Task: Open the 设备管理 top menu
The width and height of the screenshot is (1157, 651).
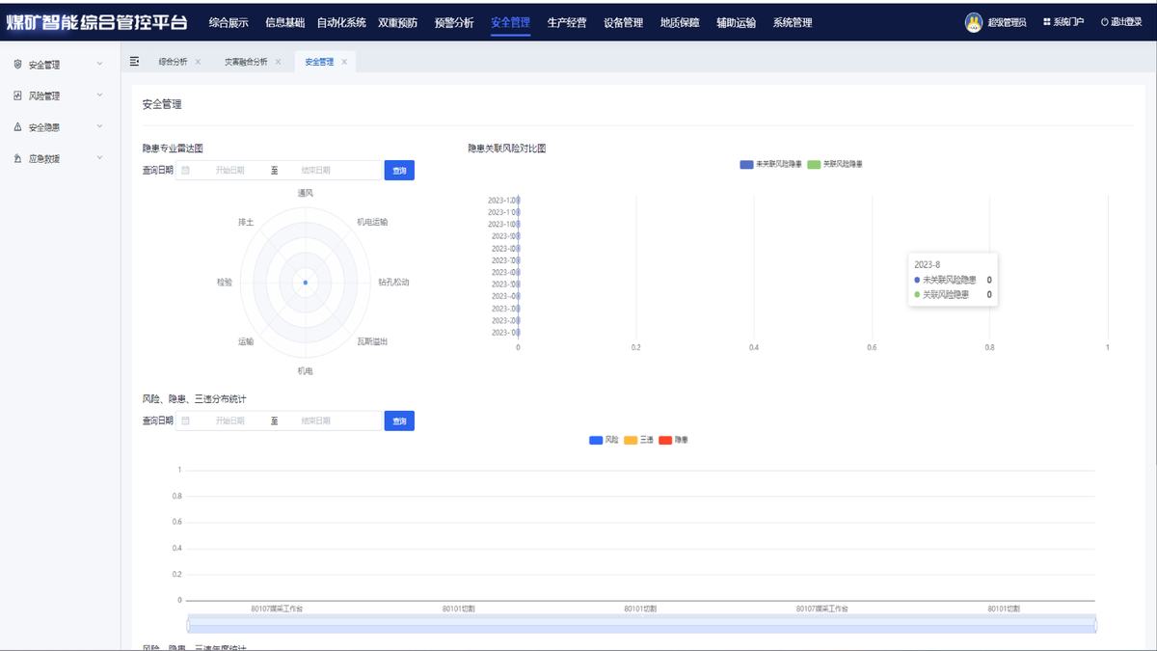Action: coord(623,22)
